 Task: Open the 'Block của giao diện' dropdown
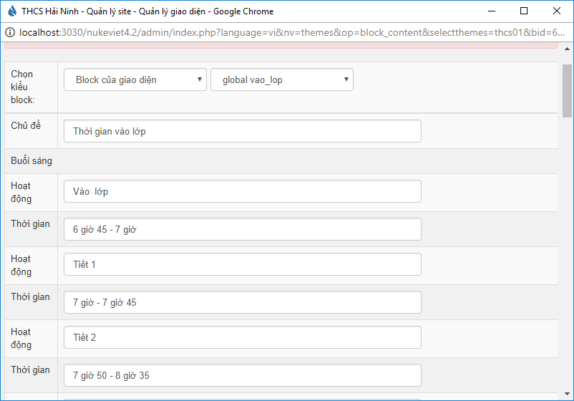point(135,79)
